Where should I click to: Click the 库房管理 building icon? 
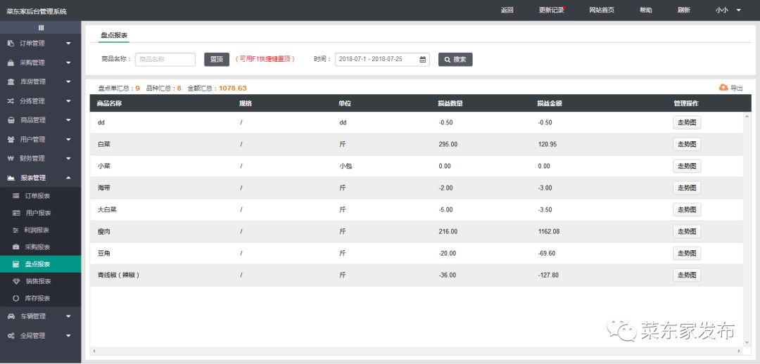11,82
